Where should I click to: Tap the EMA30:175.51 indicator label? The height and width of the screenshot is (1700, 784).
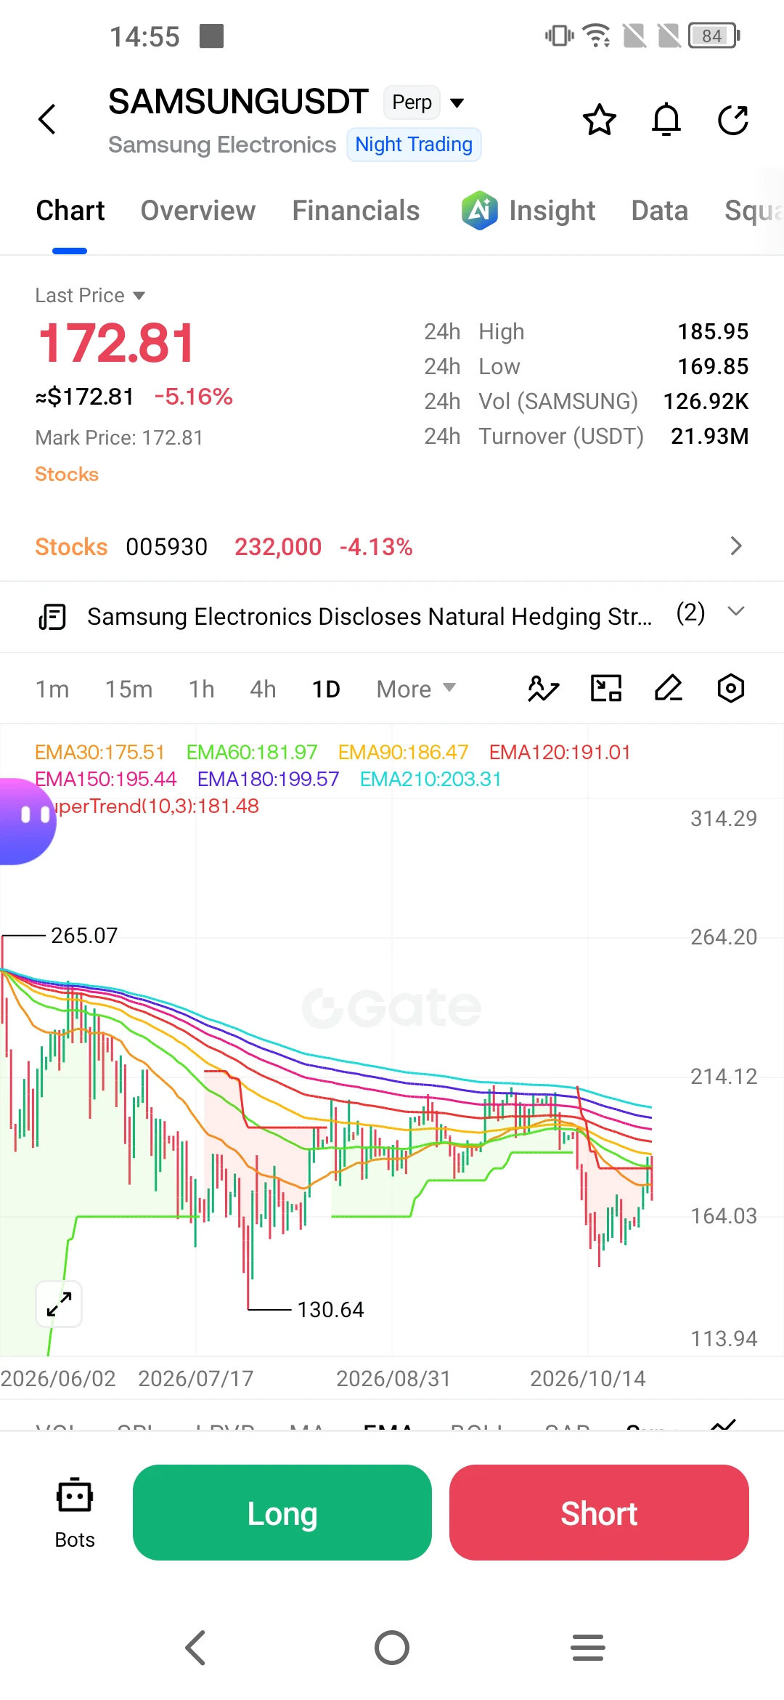tap(99, 752)
